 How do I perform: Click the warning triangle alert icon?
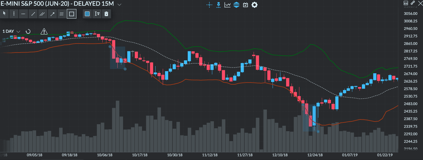44,31
